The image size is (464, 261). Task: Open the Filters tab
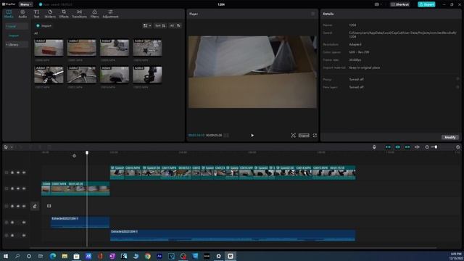tap(95, 14)
